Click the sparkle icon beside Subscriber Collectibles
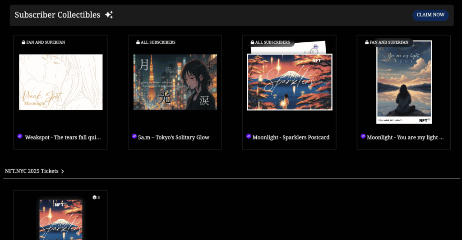This screenshot has width=462, height=240. (x=109, y=15)
